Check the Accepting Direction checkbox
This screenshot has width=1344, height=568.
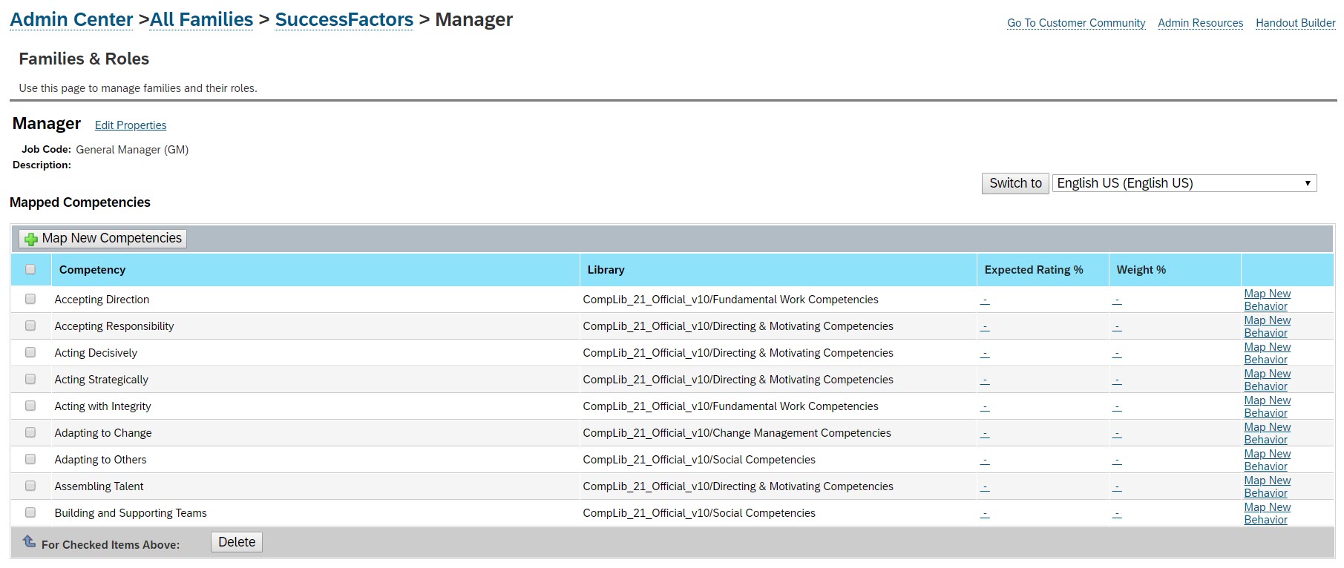pos(30,299)
